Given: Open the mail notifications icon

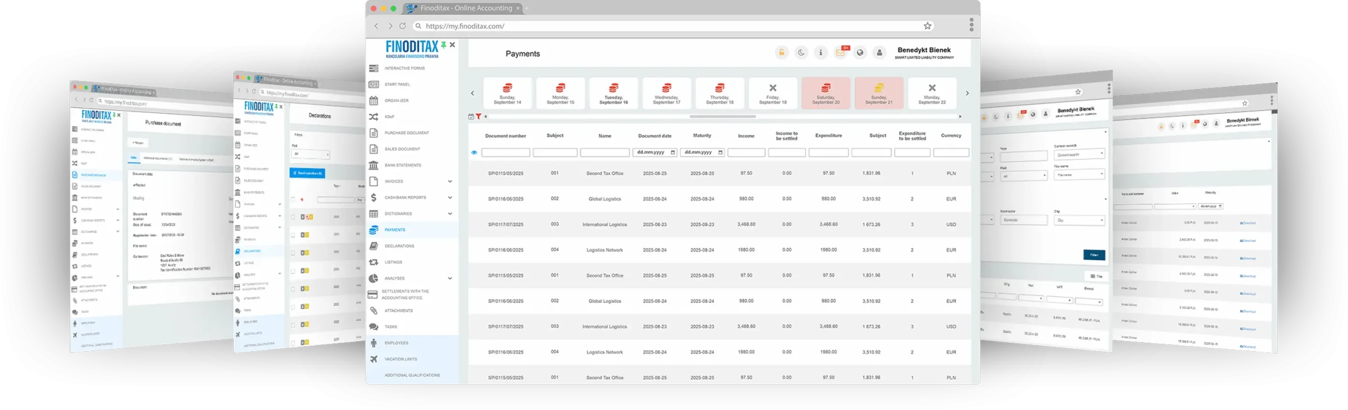Looking at the screenshot, I should [x=840, y=53].
